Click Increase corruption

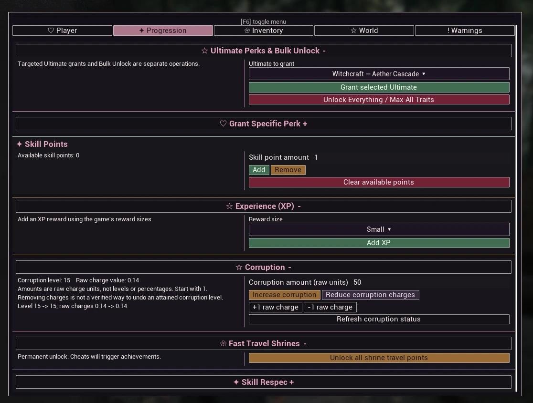(285, 295)
